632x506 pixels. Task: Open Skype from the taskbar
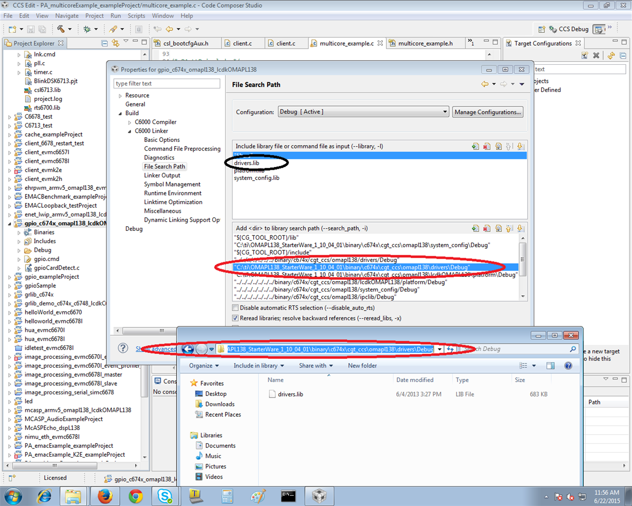tap(165, 496)
